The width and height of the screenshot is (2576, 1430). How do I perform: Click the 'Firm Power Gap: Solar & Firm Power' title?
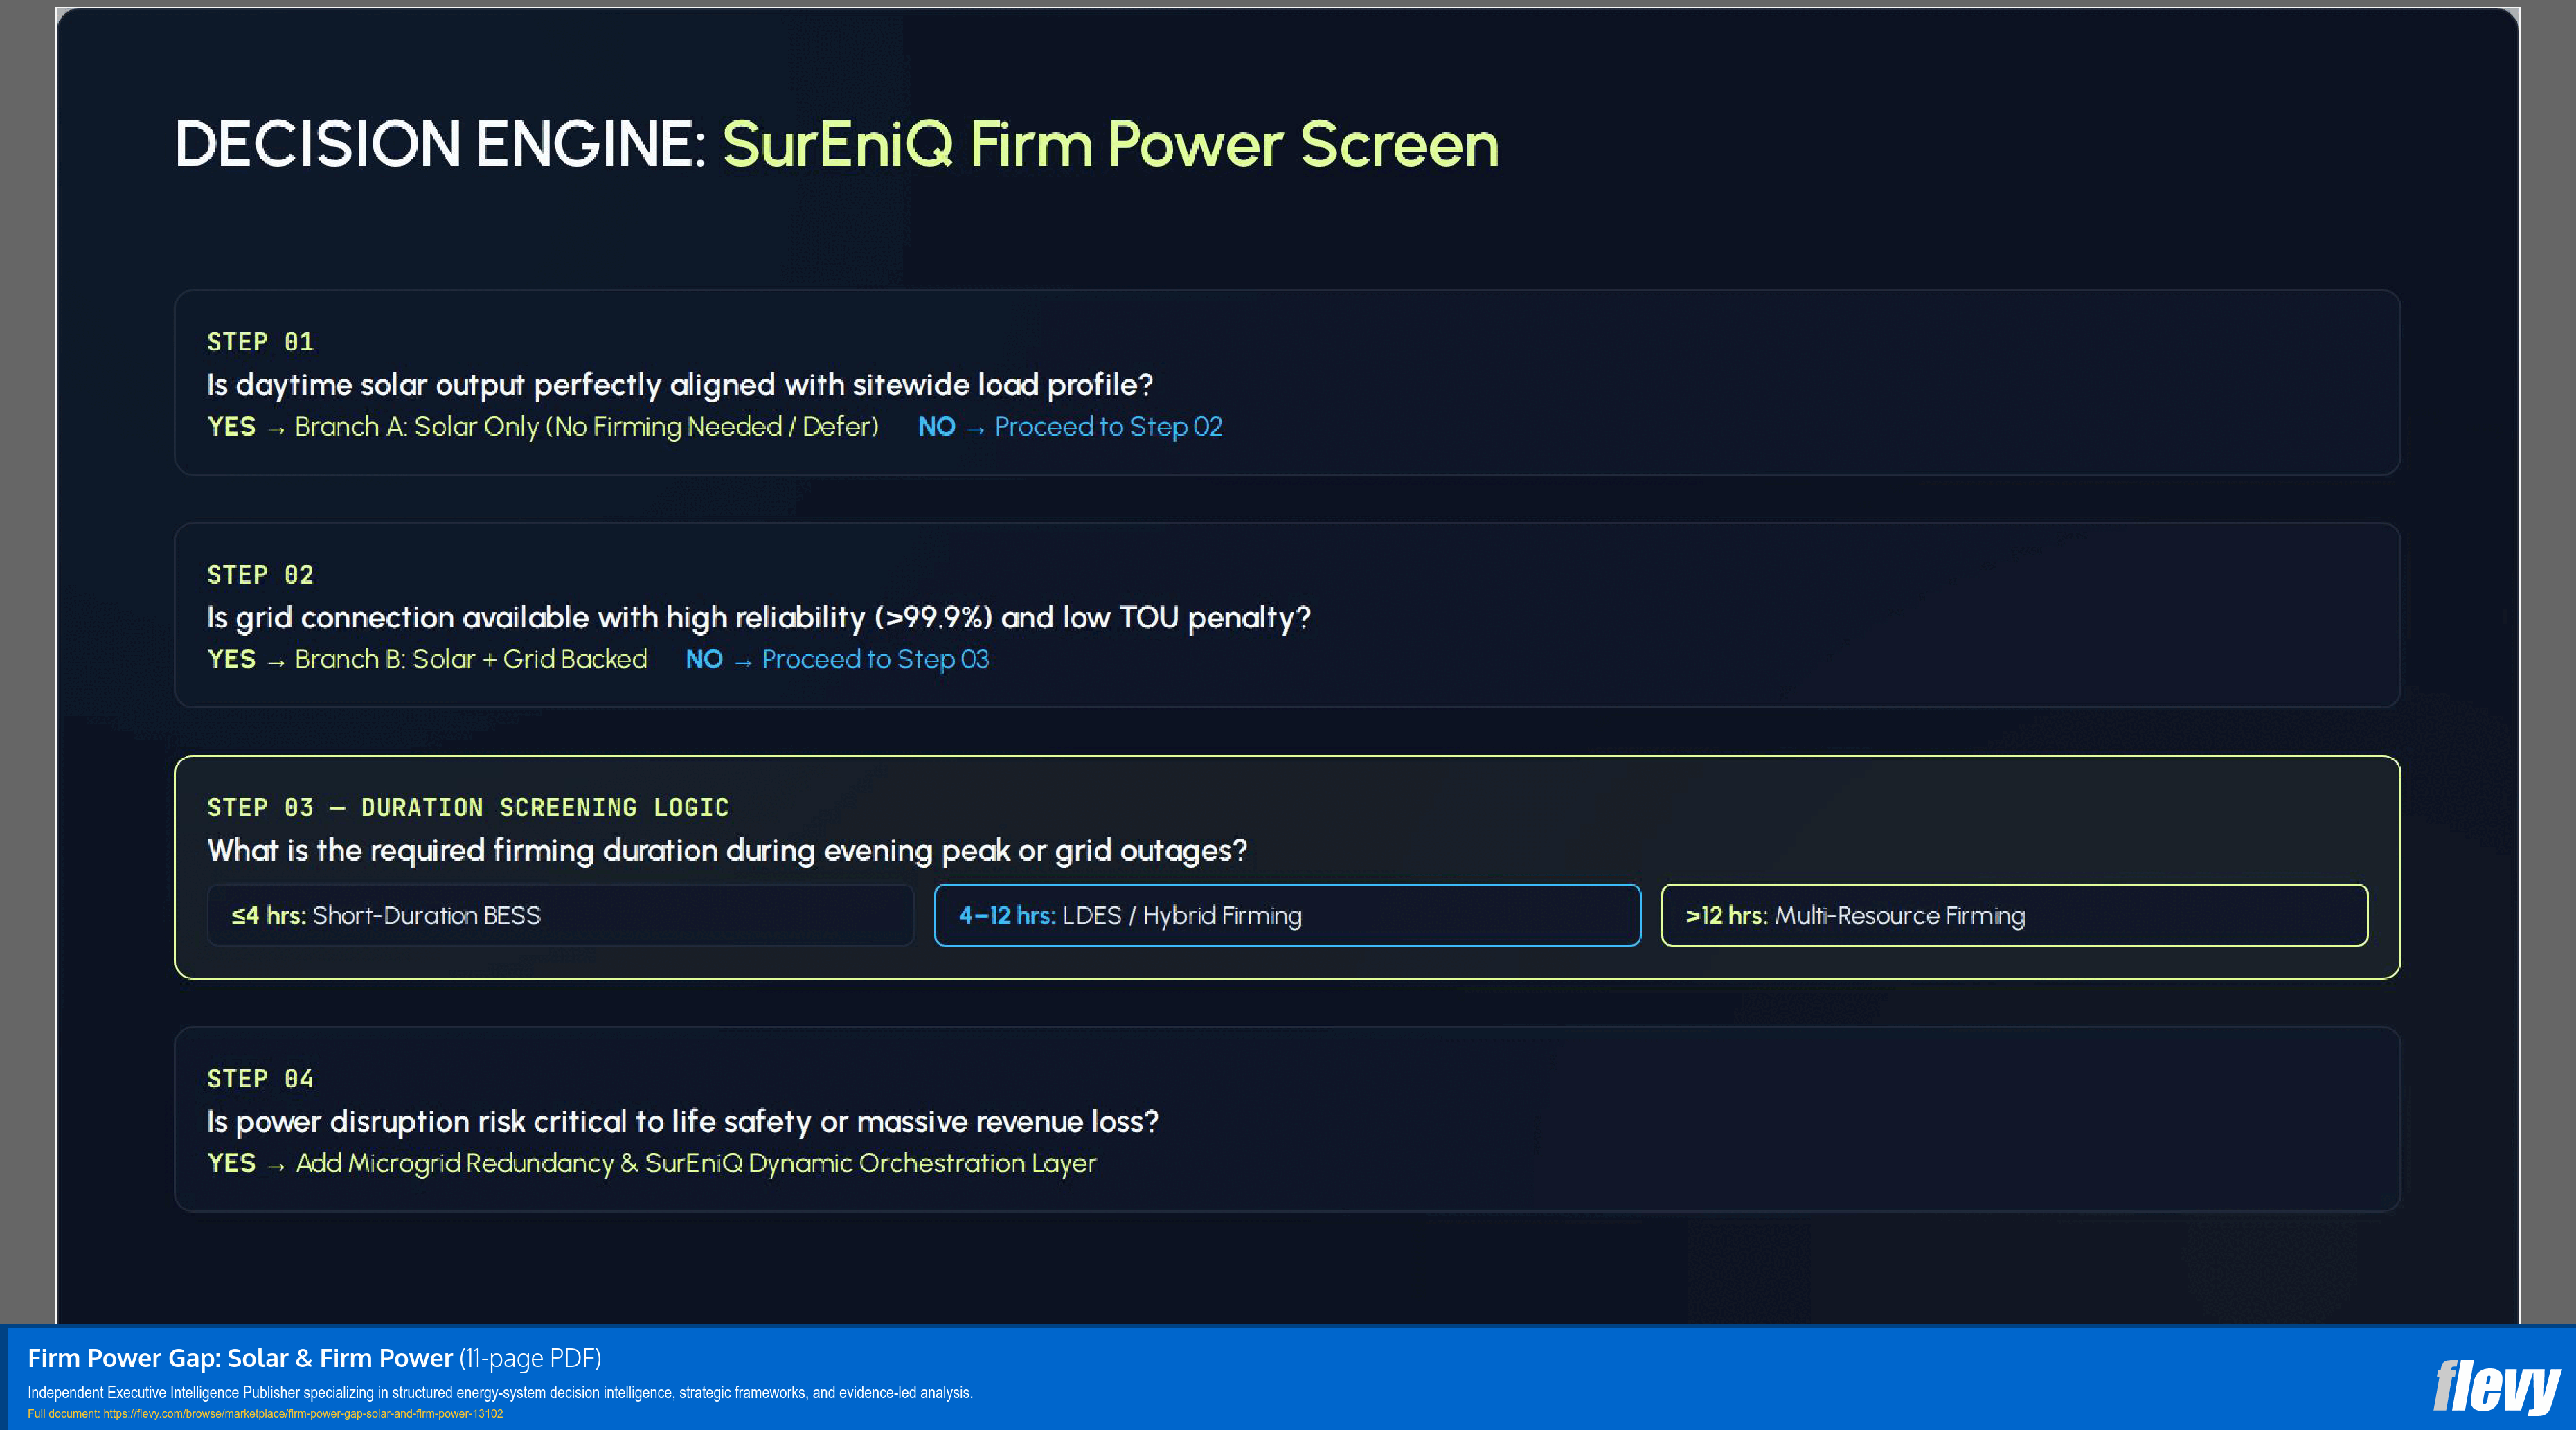tap(240, 1358)
